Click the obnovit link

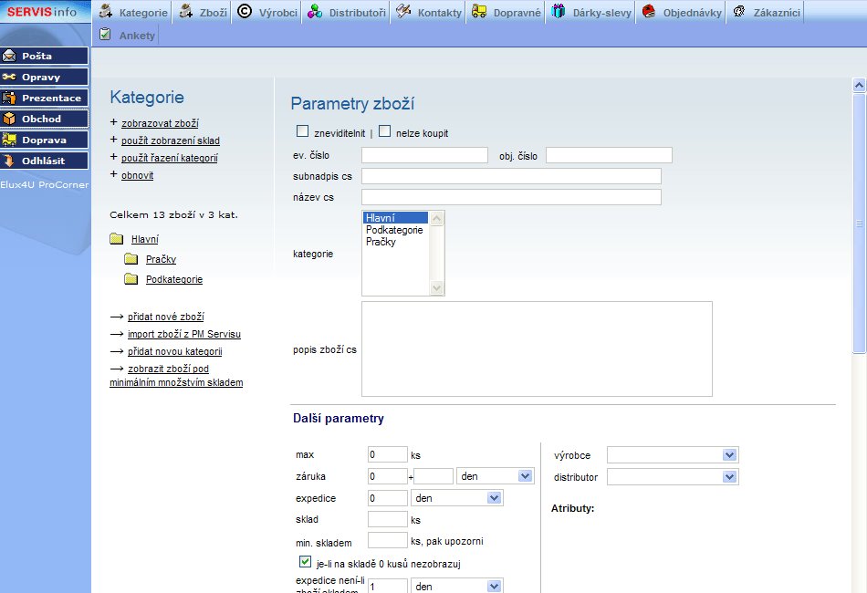pos(137,175)
